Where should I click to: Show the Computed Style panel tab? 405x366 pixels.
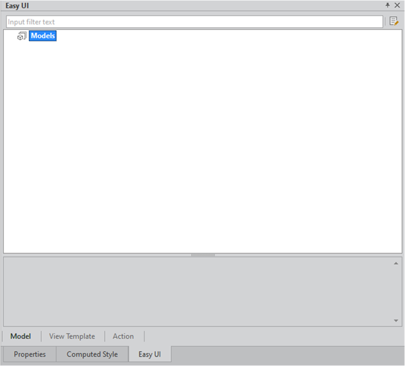pyautogui.click(x=92, y=354)
